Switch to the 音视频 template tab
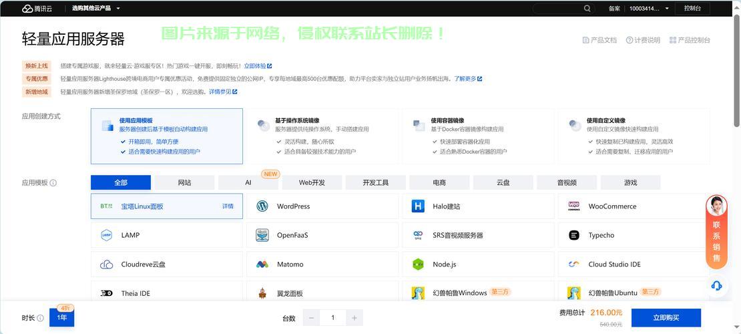741x334 pixels. (567, 182)
